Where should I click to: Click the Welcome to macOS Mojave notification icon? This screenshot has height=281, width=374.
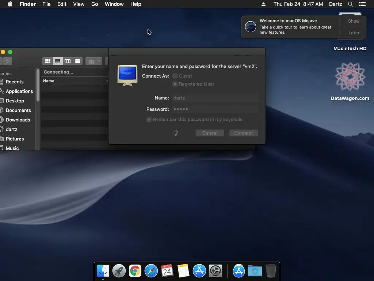tap(251, 26)
